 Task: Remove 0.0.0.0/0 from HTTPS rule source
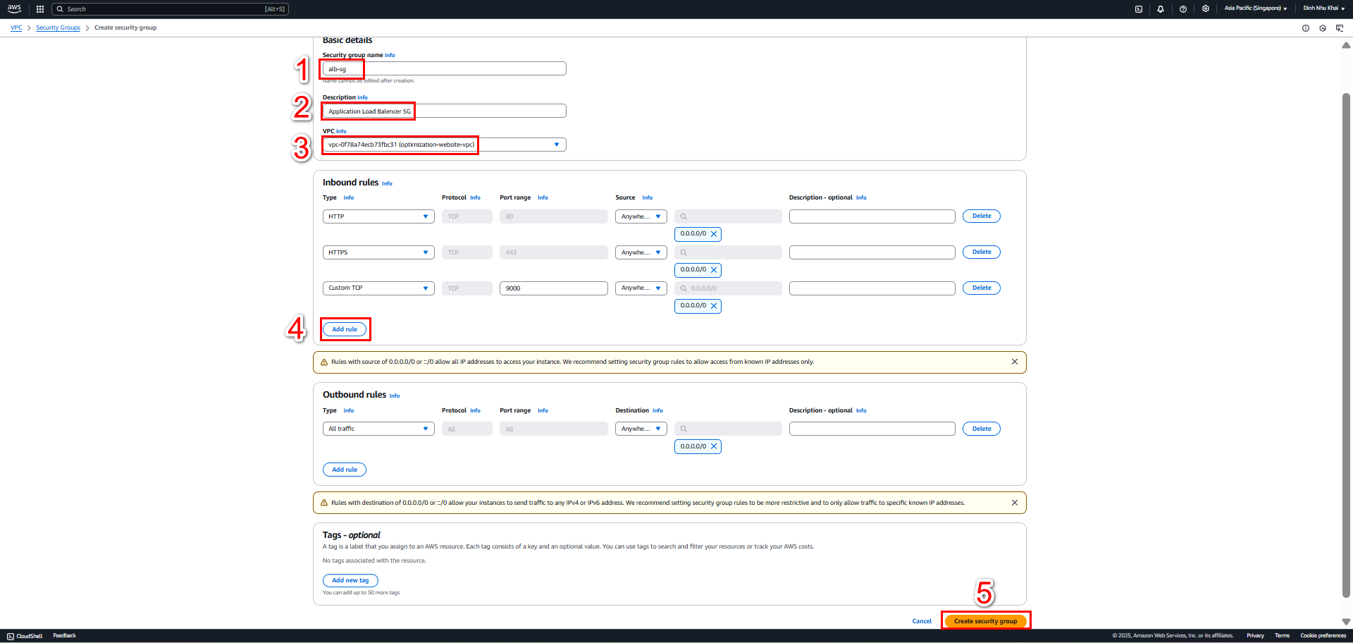tap(714, 270)
